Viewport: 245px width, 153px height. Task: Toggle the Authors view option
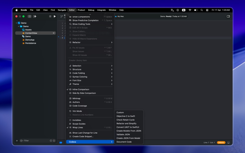(x=90, y=102)
